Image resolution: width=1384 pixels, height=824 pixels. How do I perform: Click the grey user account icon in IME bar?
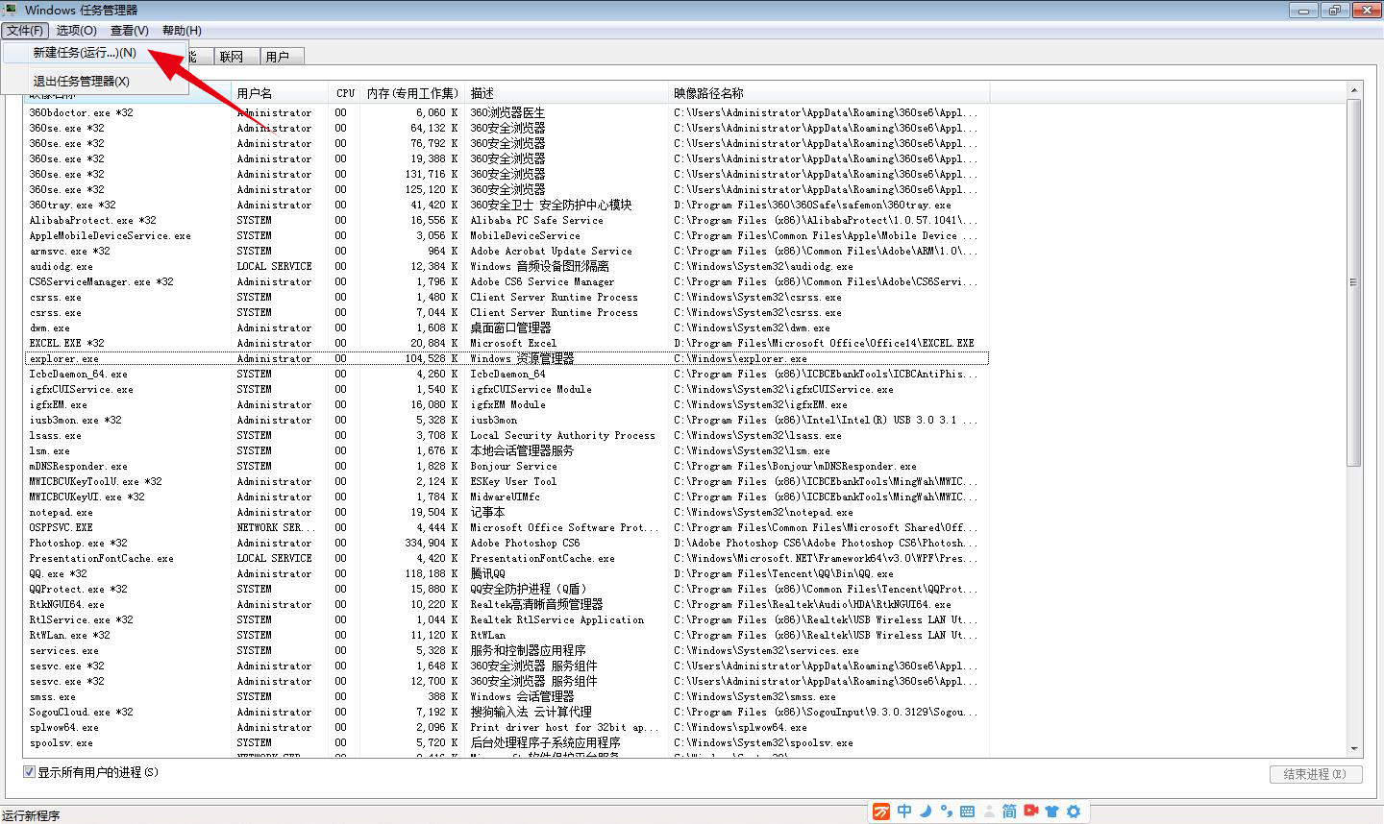(988, 812)
